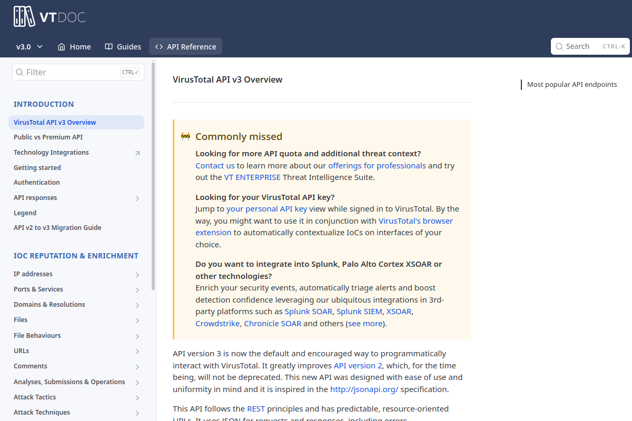Open the Authentication page
Image resolution: width=632 pixels, height=421 pixels.
coord(76,182)
